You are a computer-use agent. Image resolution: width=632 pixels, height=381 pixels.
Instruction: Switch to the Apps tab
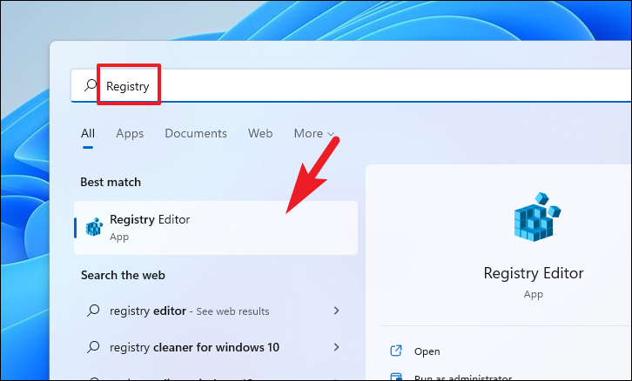point(130,133)
